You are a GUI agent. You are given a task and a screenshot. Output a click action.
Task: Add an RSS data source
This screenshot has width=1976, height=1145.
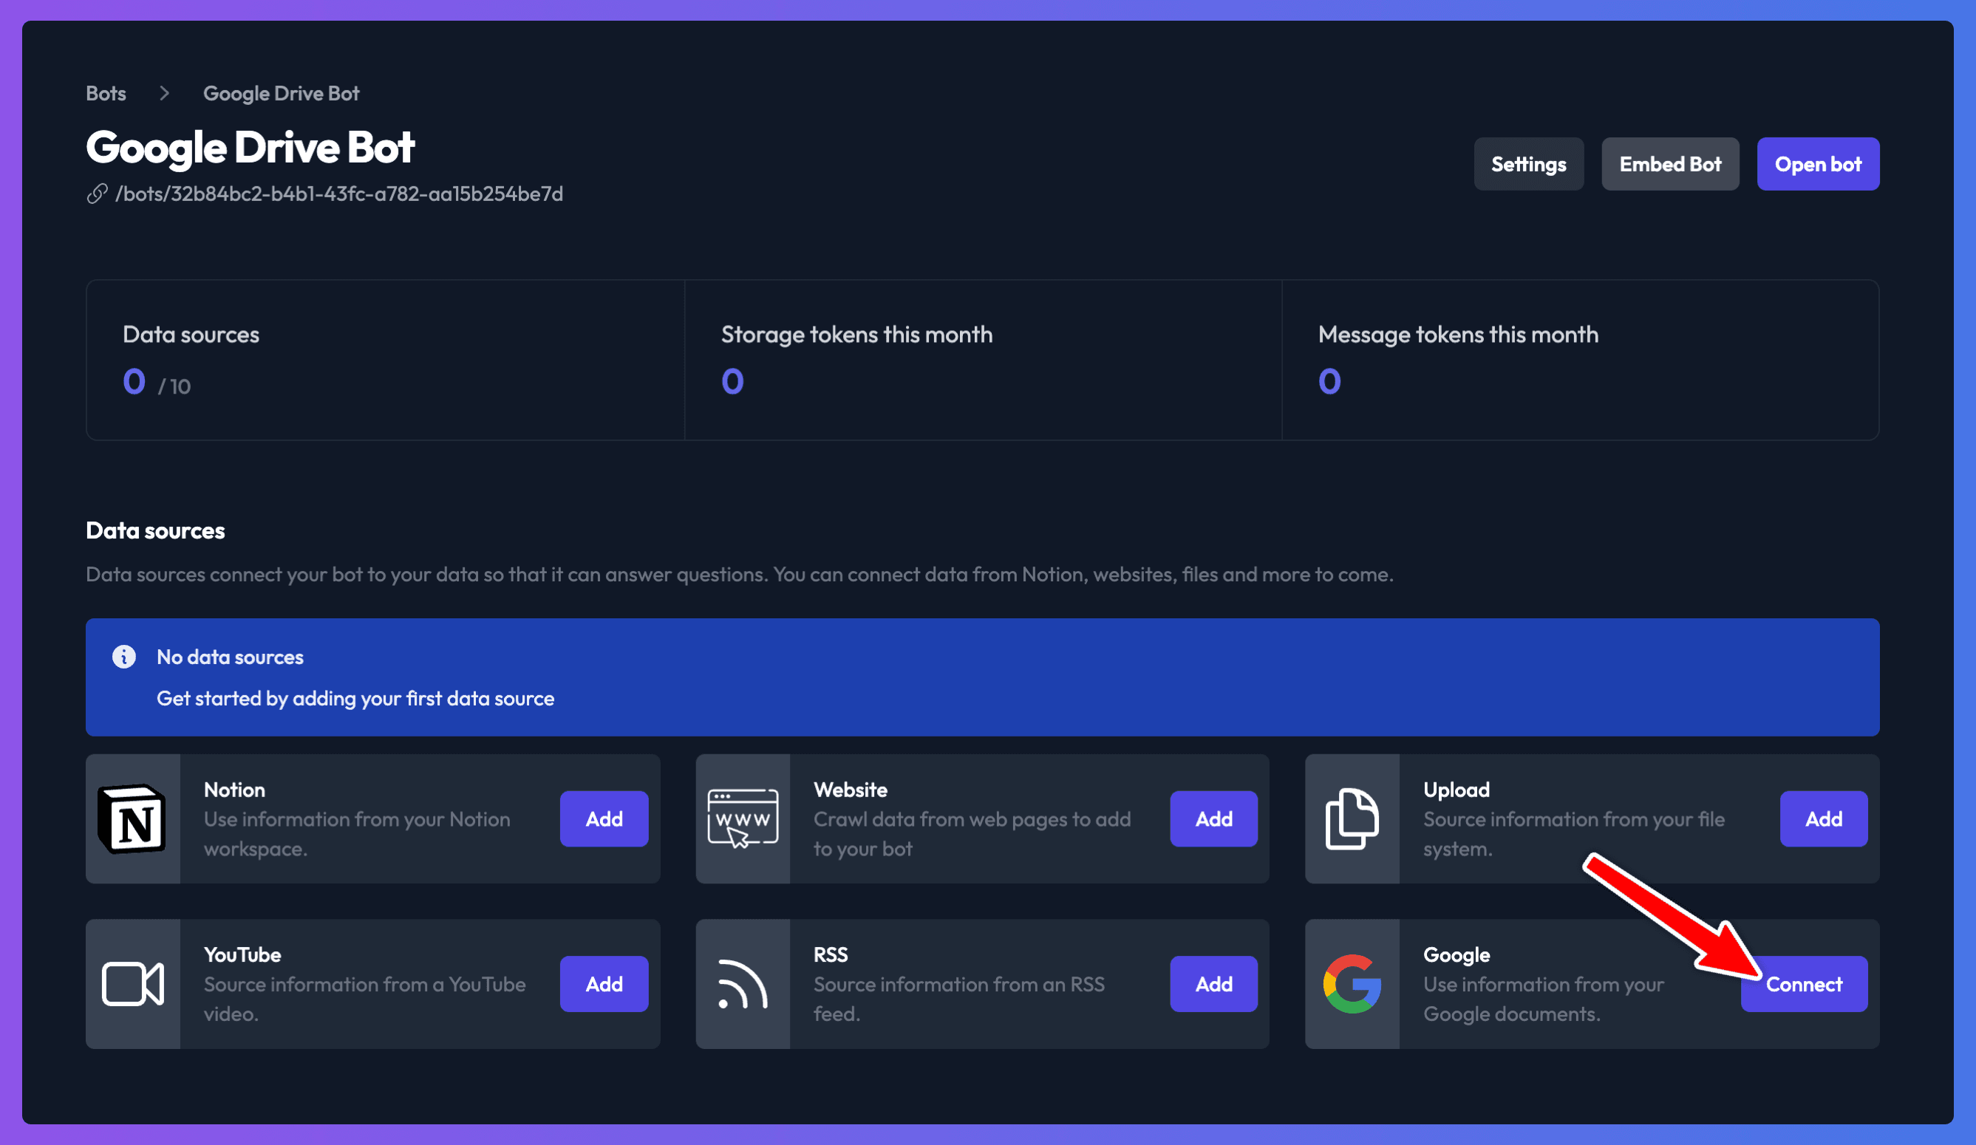pos(1214,983)
